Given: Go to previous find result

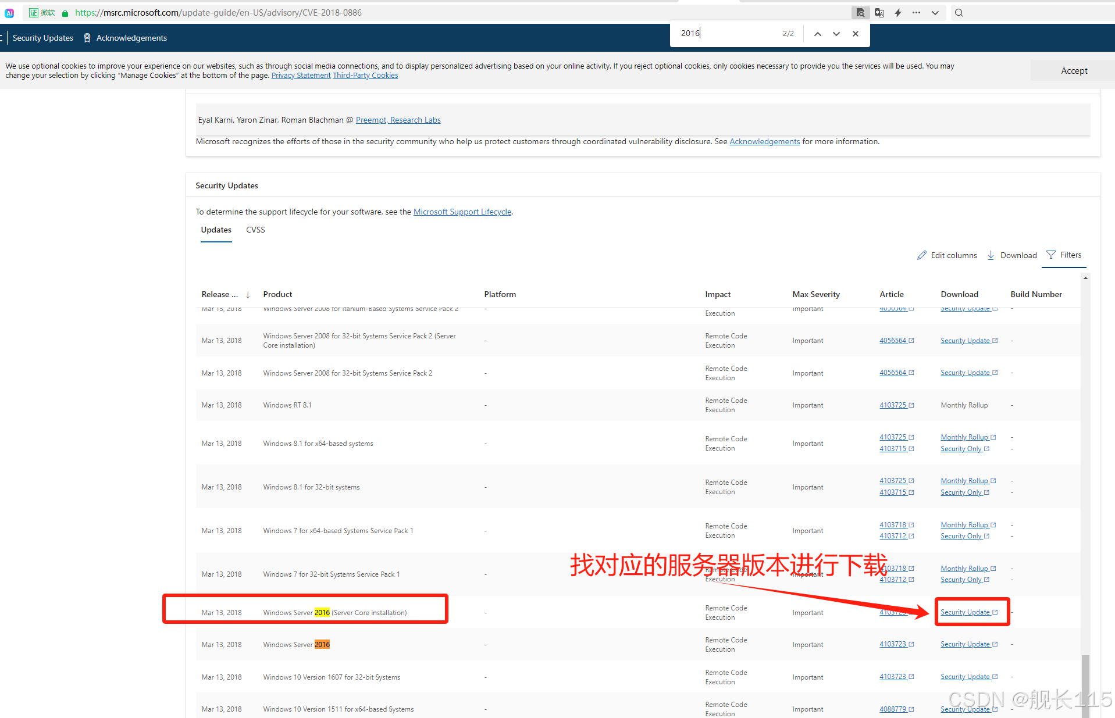Looking at the screenshot, I should 817,34.
